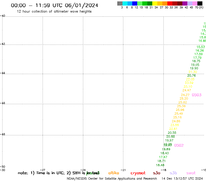Select the wave height value 25.36

coord(181,106)
